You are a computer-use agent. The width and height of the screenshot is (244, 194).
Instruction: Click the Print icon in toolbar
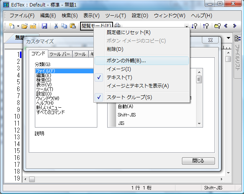coord(117,25)
